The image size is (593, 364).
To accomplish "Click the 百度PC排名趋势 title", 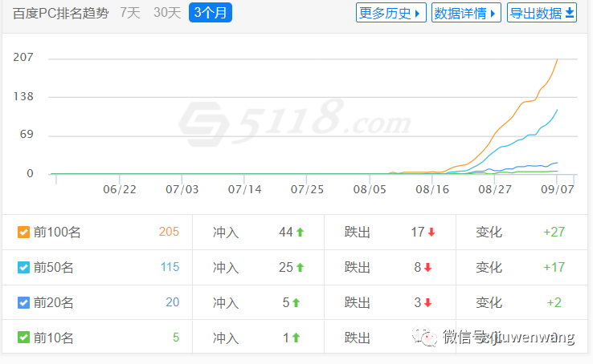I will pyautogui.click(x=61, y=13).
